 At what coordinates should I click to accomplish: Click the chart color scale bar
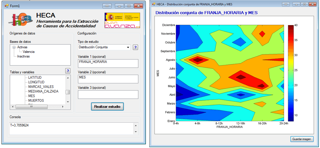pyautogui.click(x=290, y=73)
